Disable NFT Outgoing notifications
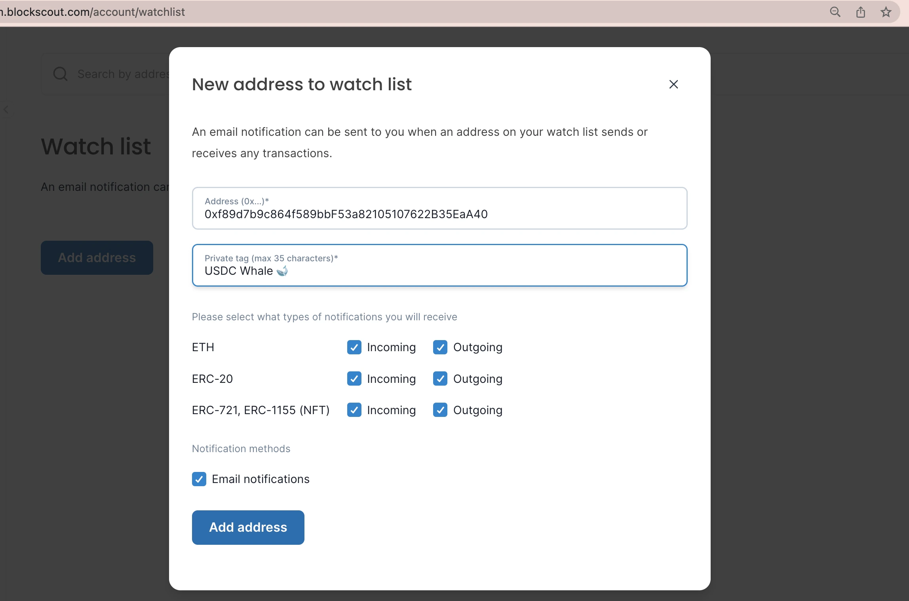Screen dimensions: 909x601 [x=440, y=410]
